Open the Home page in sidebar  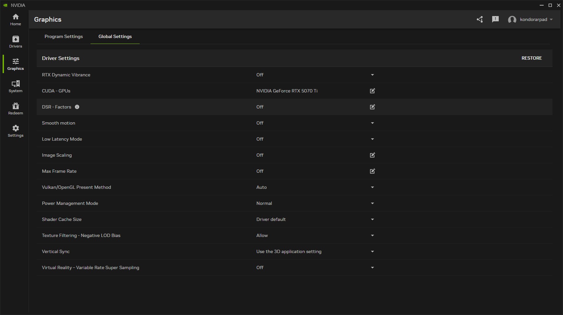[15, 20]
